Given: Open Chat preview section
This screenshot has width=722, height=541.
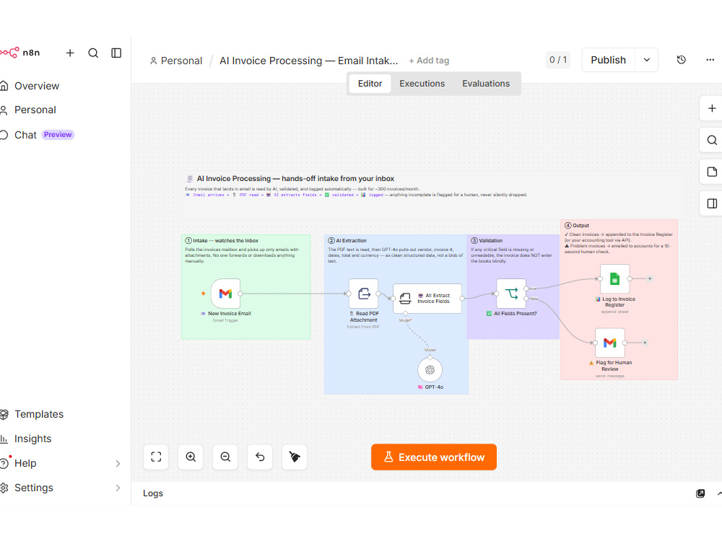Looking at the screenshot, I should [x=25, y=135].
